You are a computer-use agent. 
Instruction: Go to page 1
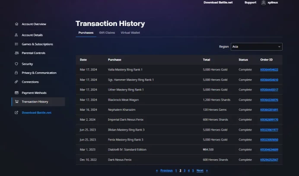(176, 170)
